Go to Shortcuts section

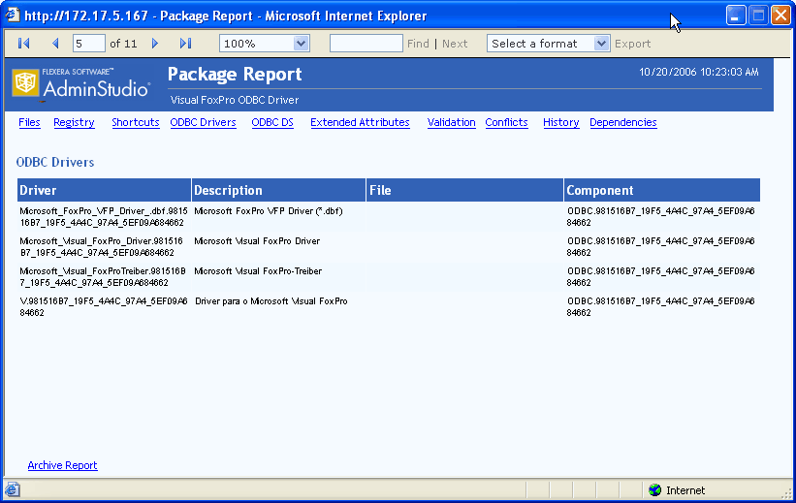135,123
